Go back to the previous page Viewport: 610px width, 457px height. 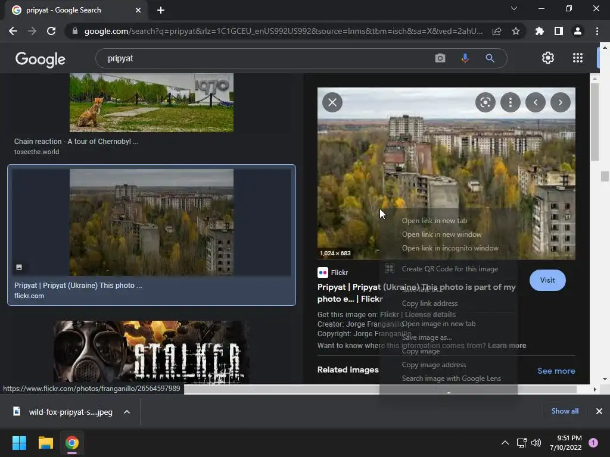(13, 31)
